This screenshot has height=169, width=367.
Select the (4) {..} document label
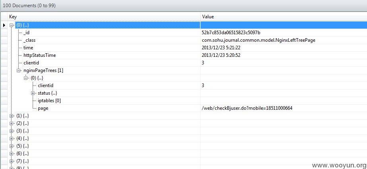pyautogui.click(x=23, y=138)
